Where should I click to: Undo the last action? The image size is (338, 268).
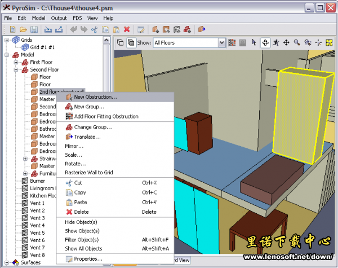[73, 29]
